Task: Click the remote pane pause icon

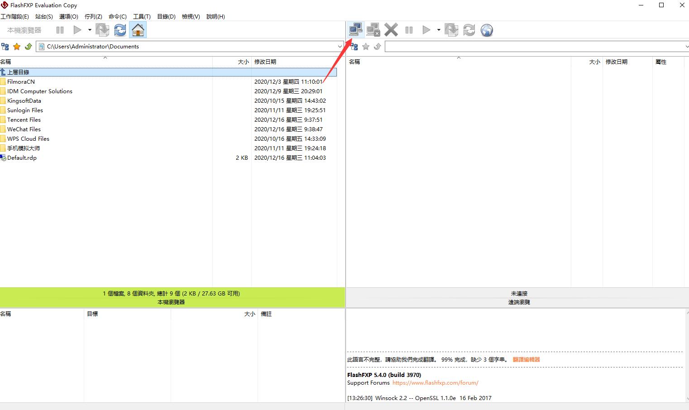Action: pos(409,30)
